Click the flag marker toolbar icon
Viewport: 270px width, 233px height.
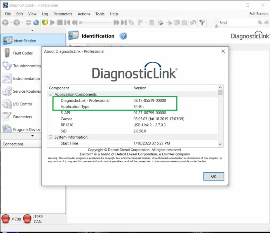tap(140, 22)
